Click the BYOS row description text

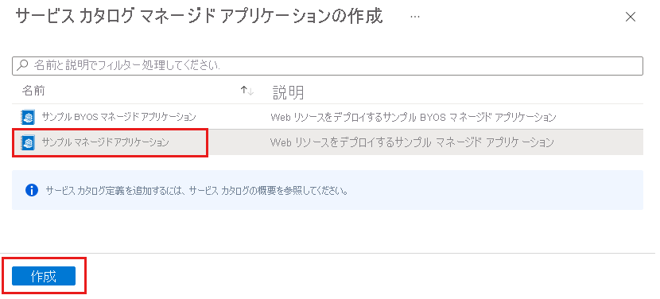(x=413, y=117)
